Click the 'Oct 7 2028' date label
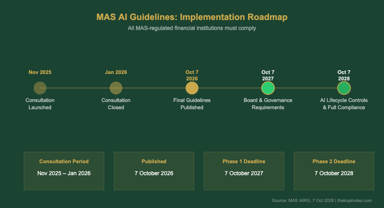The width and height of the screenshot is (384, 208). [344, 76]
